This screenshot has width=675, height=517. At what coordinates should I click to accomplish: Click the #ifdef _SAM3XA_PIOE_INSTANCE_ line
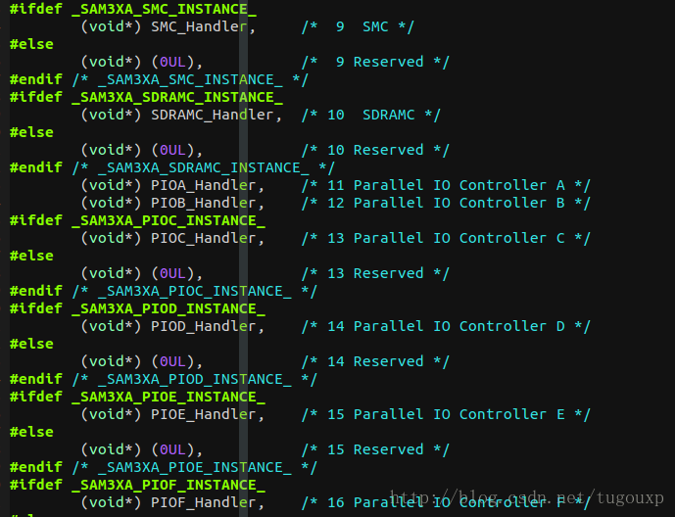click(x=137, y=397)
